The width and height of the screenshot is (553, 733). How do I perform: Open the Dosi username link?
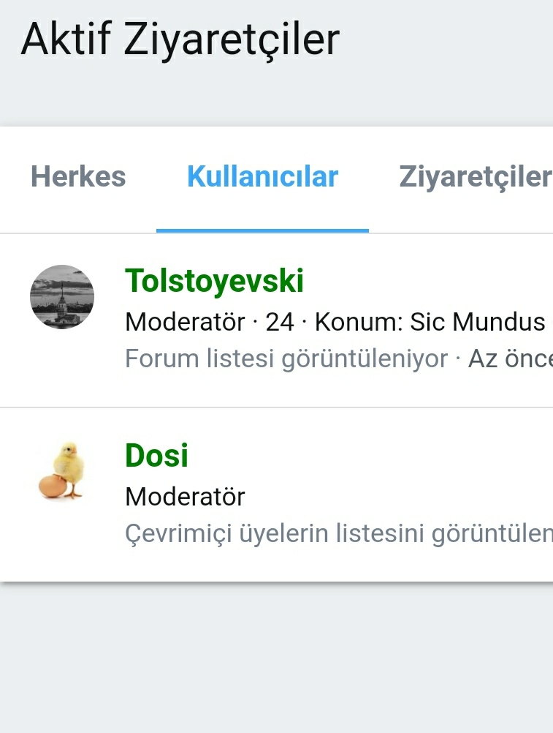pyautogui.click(x=156, y=455)
